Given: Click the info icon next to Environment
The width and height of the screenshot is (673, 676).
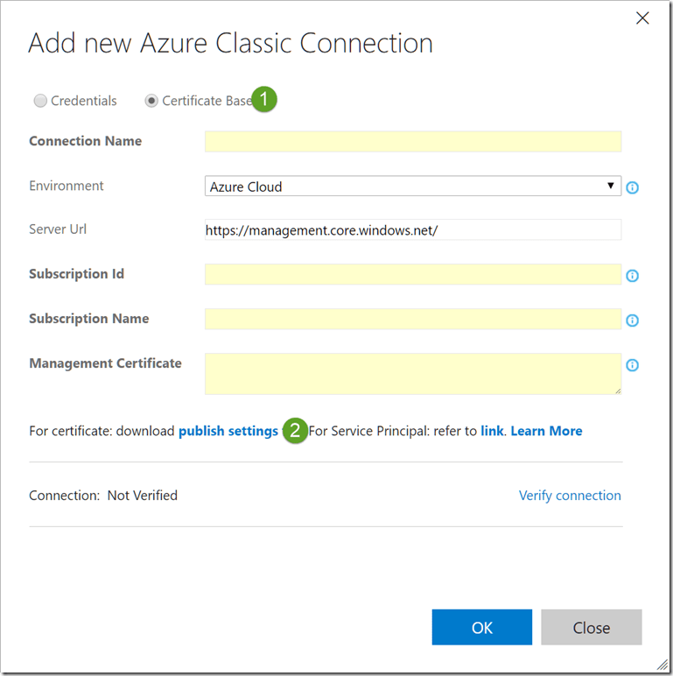Looking at the screenshot, I should point(632,187).
